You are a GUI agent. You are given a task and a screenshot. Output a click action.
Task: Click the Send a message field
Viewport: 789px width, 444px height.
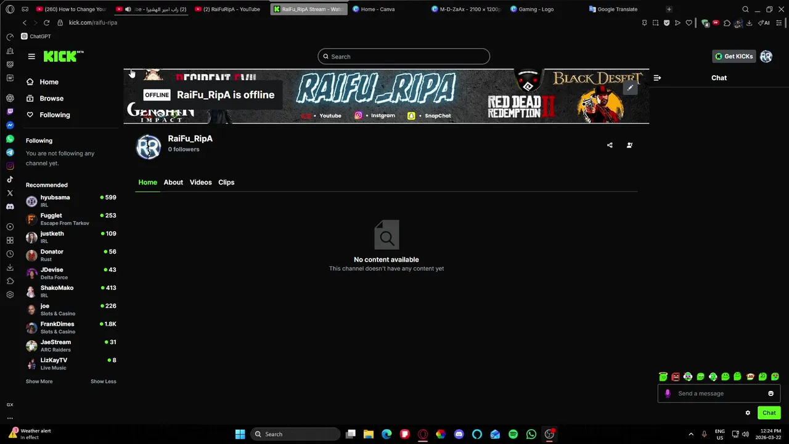point(719,393)
